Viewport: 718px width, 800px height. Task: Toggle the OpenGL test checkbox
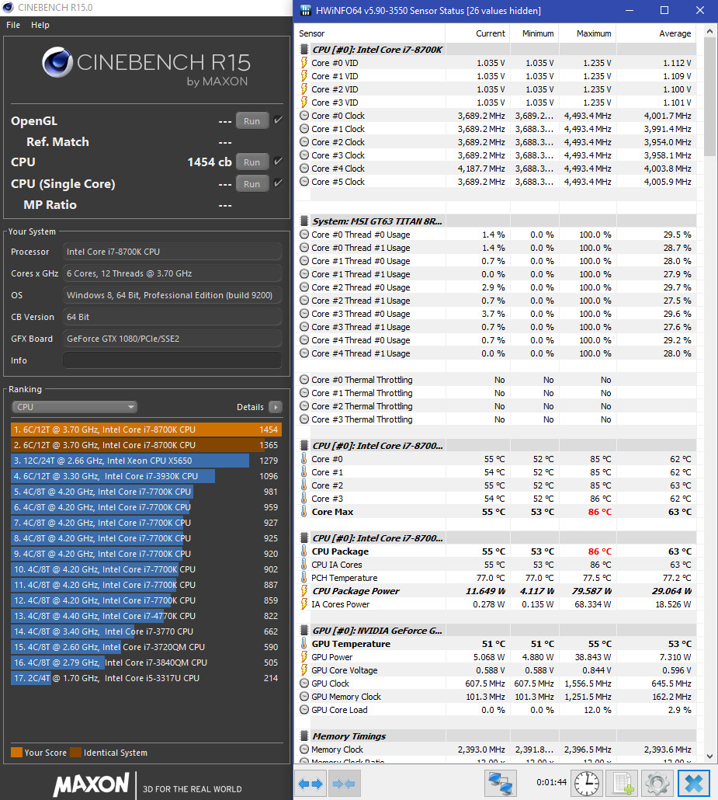click(x=278, y=120)
